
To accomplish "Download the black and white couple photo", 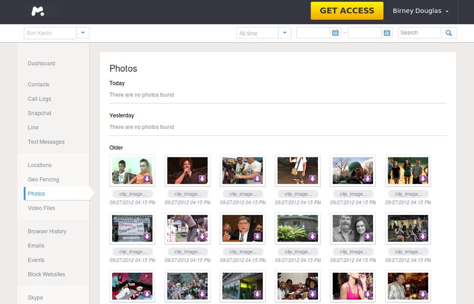I will [x=368, y=237].
